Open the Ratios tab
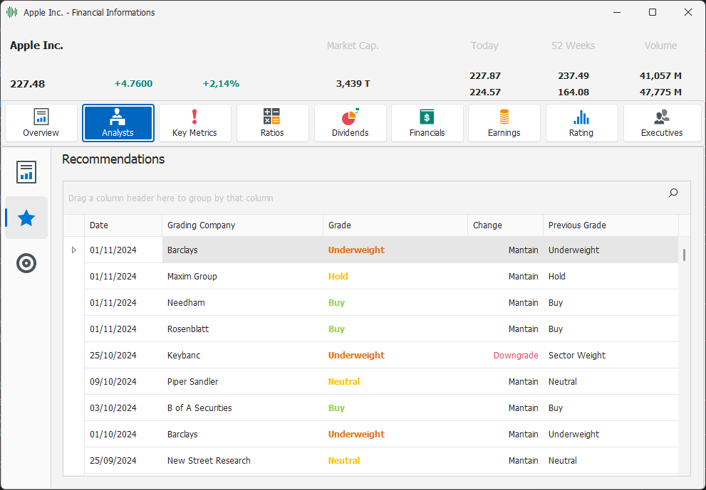The height and width of the screenshot is (490, 706). click(x=272, y=123)
